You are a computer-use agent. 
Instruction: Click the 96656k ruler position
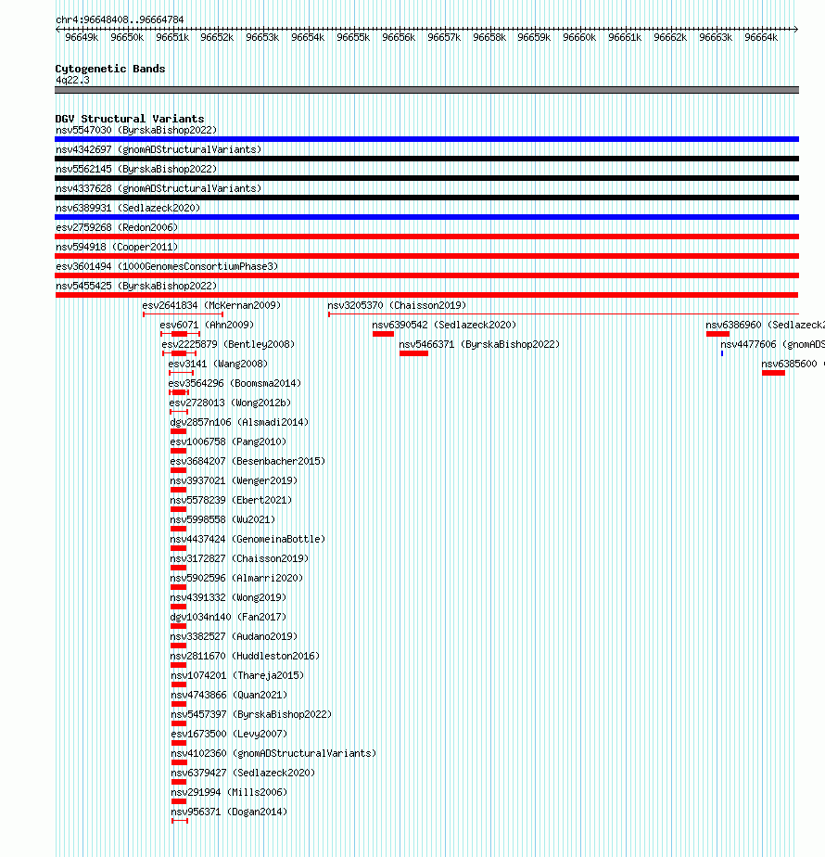pyautogui.click(x=399, y=37)
